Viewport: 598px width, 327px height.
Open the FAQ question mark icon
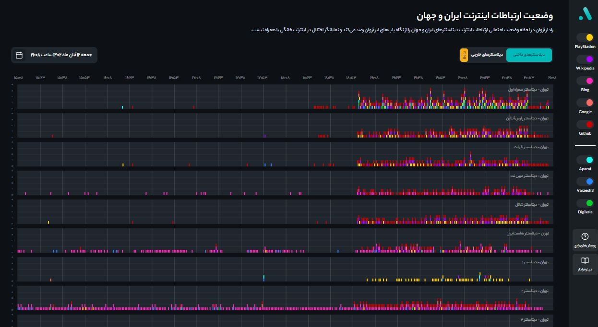[x=585, y=236]
